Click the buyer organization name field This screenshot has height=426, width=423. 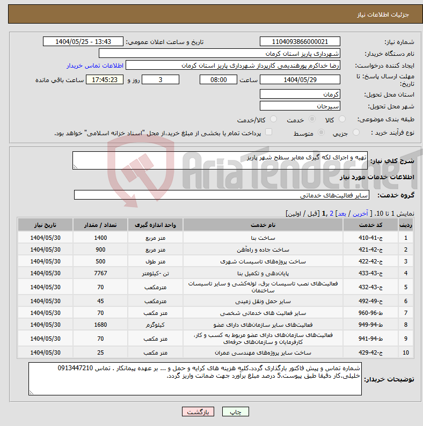pos(220,53)
